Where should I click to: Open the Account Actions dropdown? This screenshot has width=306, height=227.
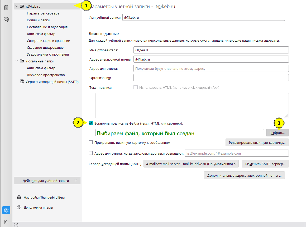coord(47,181)
